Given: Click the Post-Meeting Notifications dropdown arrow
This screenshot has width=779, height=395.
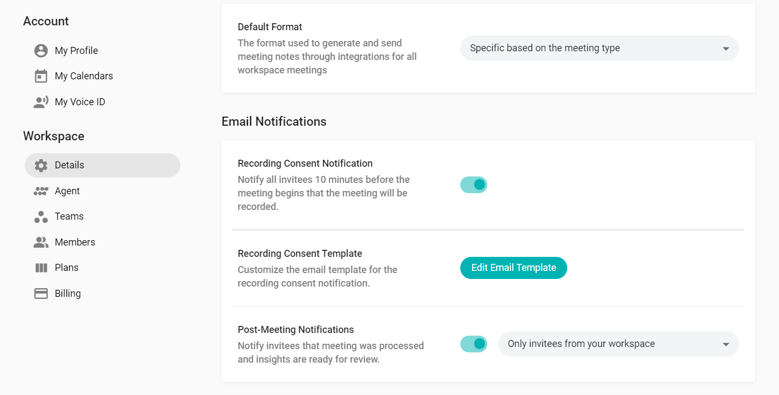Looking at the screenshot, I should click(726, 344).
